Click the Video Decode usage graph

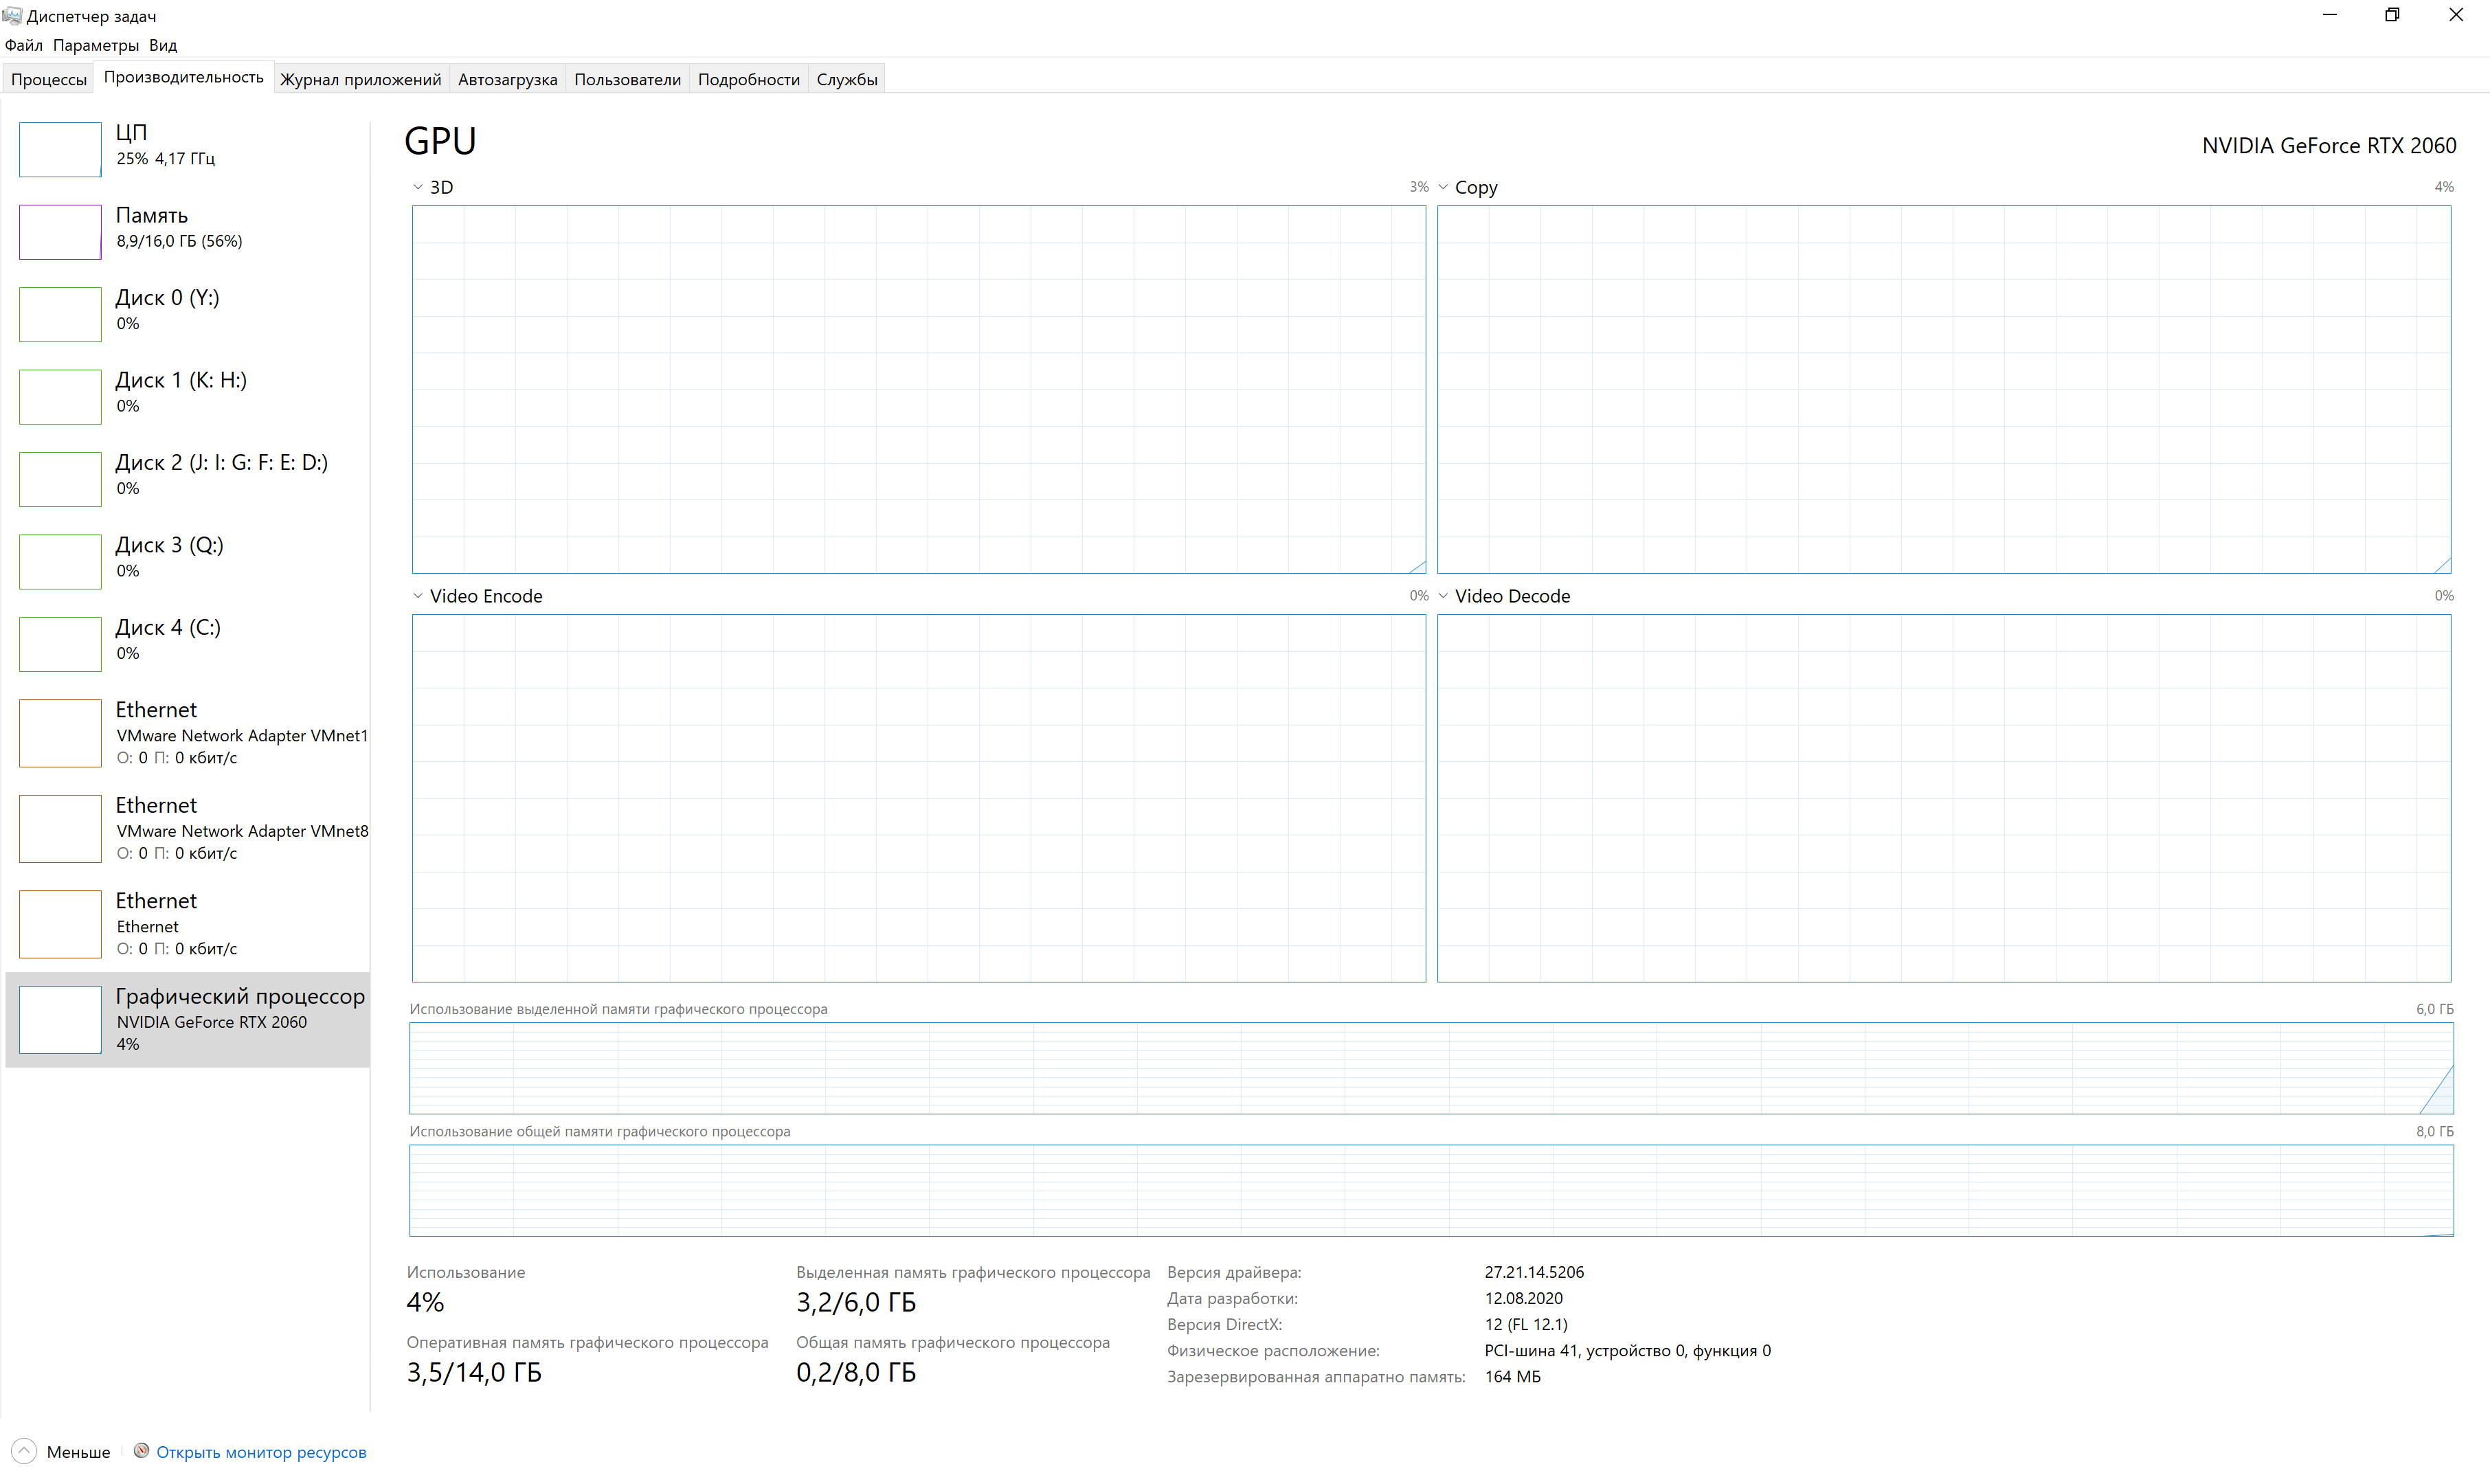pyautogui.click(x=1944, y=798)
